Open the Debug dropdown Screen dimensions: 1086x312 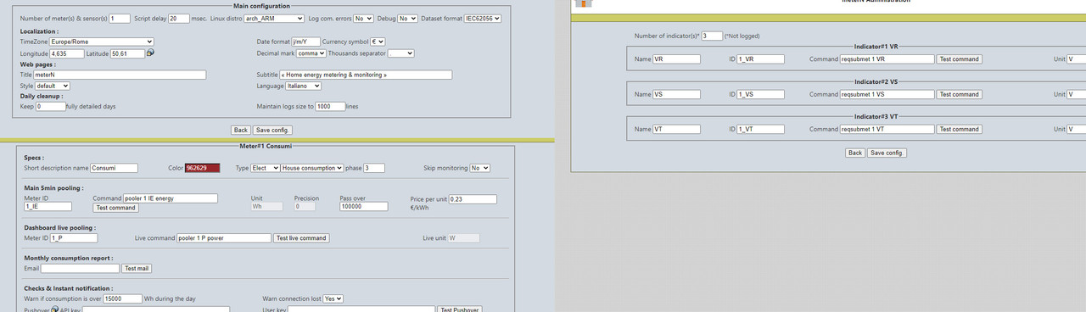(x=407, y=18)
